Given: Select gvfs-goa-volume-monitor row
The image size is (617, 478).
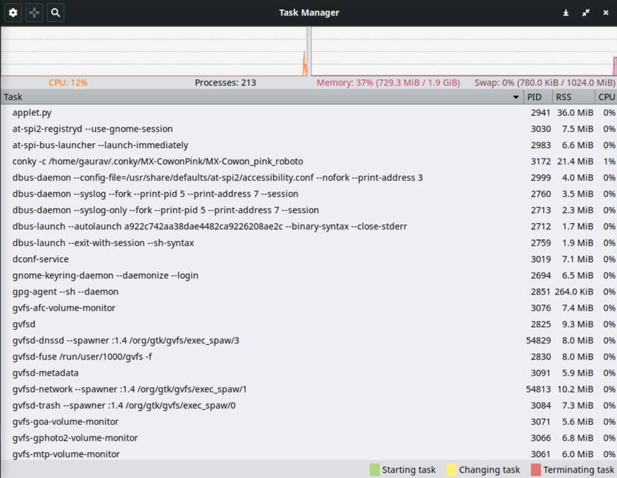Looking at the screenshot, I should click(308, 422).
